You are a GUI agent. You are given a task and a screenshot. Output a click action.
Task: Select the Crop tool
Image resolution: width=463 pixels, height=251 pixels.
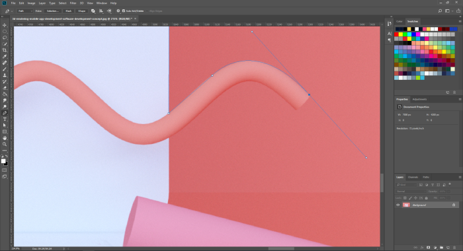5,50
